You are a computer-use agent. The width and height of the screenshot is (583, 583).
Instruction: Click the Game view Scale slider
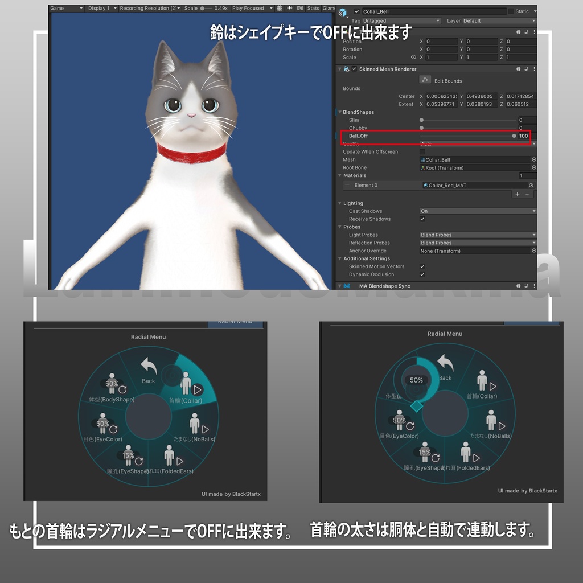click(206, 8)
